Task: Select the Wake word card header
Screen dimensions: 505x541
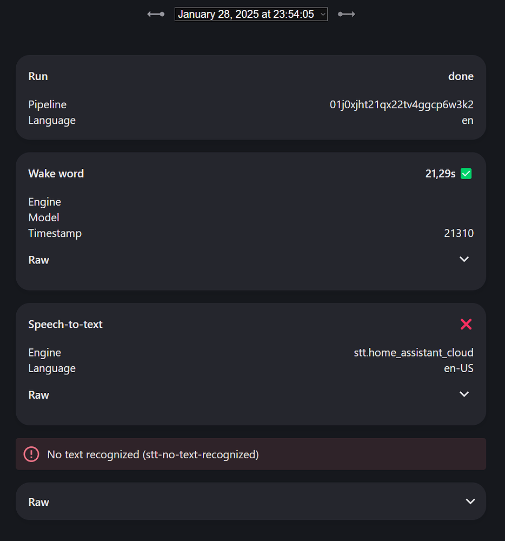Action: tap(56, 174)
